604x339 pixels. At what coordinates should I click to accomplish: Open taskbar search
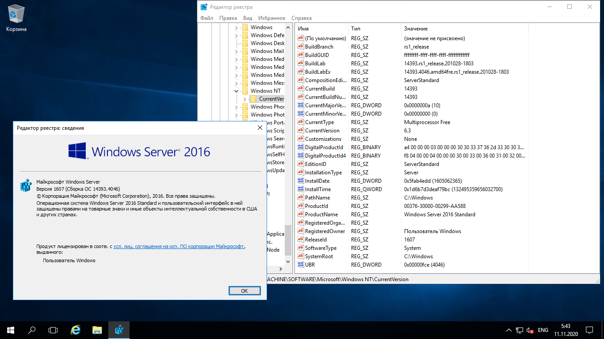(x=31, y=330)
